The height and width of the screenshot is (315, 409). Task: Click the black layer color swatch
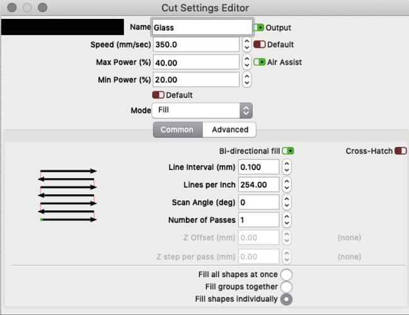click(x=62, y=27)
